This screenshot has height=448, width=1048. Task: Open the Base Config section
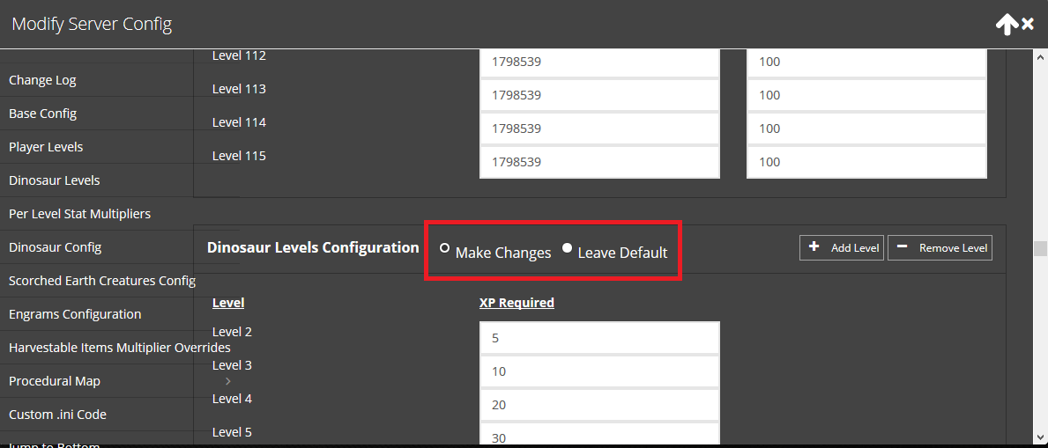[43, 114]
